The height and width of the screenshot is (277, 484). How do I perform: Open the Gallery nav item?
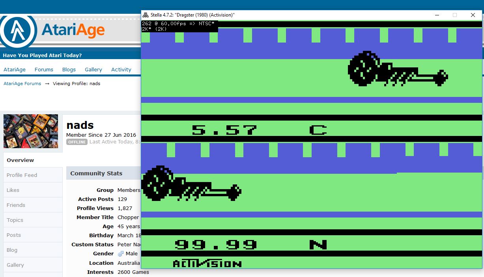[x=93, y=69]
